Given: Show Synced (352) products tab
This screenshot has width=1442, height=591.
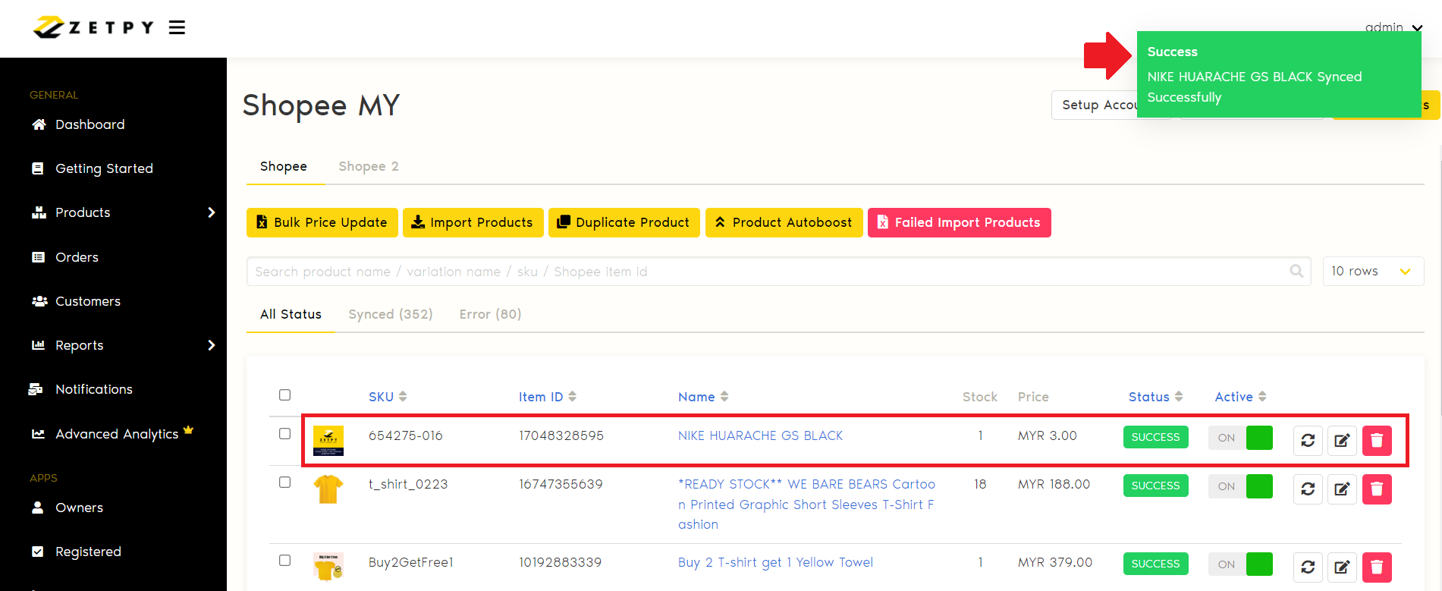Looking at the screenshot, I should pos(391,314).
